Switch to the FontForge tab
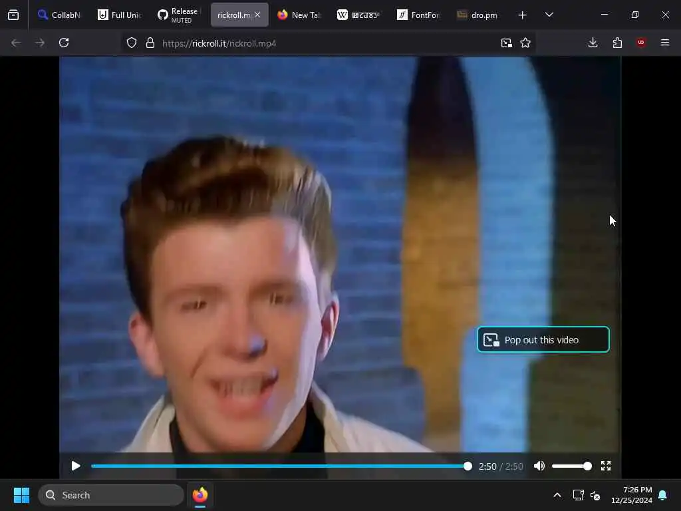Screen dimensions: 681x511 [x=419, y=15]
